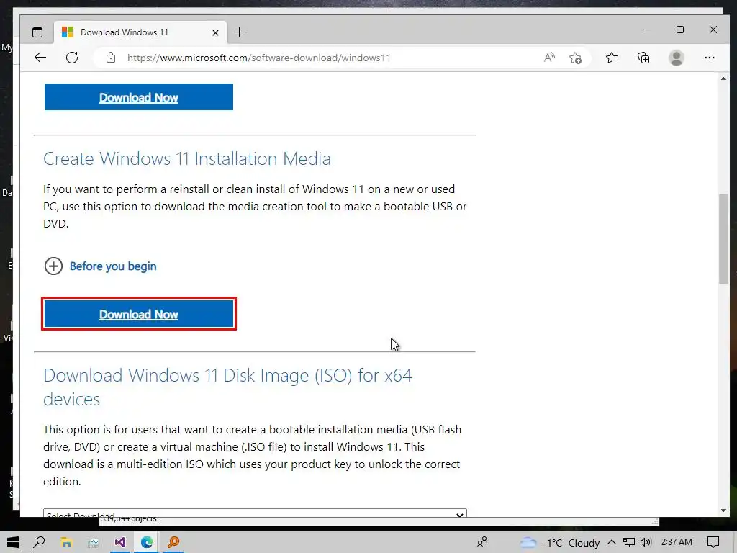Screen dimensions: 737x553
Task: View site security lock information
Action: click(110, 58)
